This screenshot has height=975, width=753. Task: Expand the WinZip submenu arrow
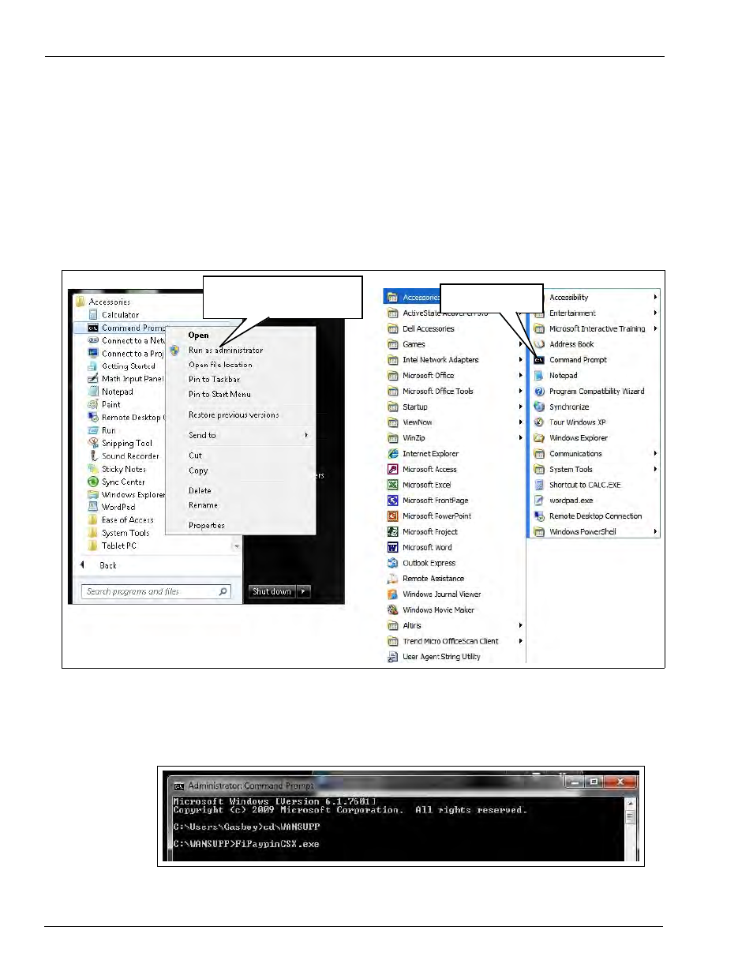[520, 438]
